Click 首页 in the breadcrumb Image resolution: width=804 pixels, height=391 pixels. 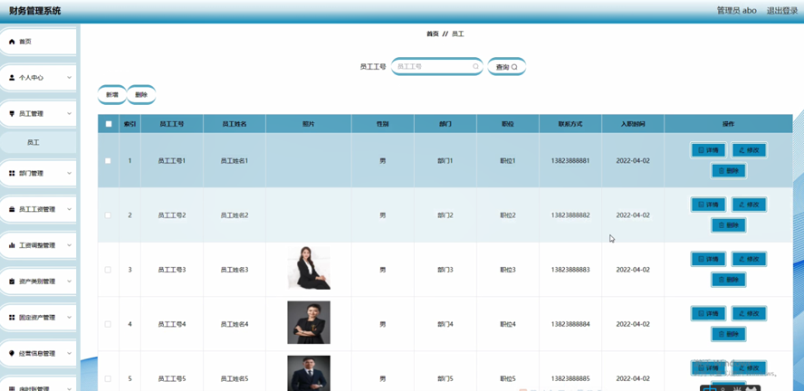(433, 33)
